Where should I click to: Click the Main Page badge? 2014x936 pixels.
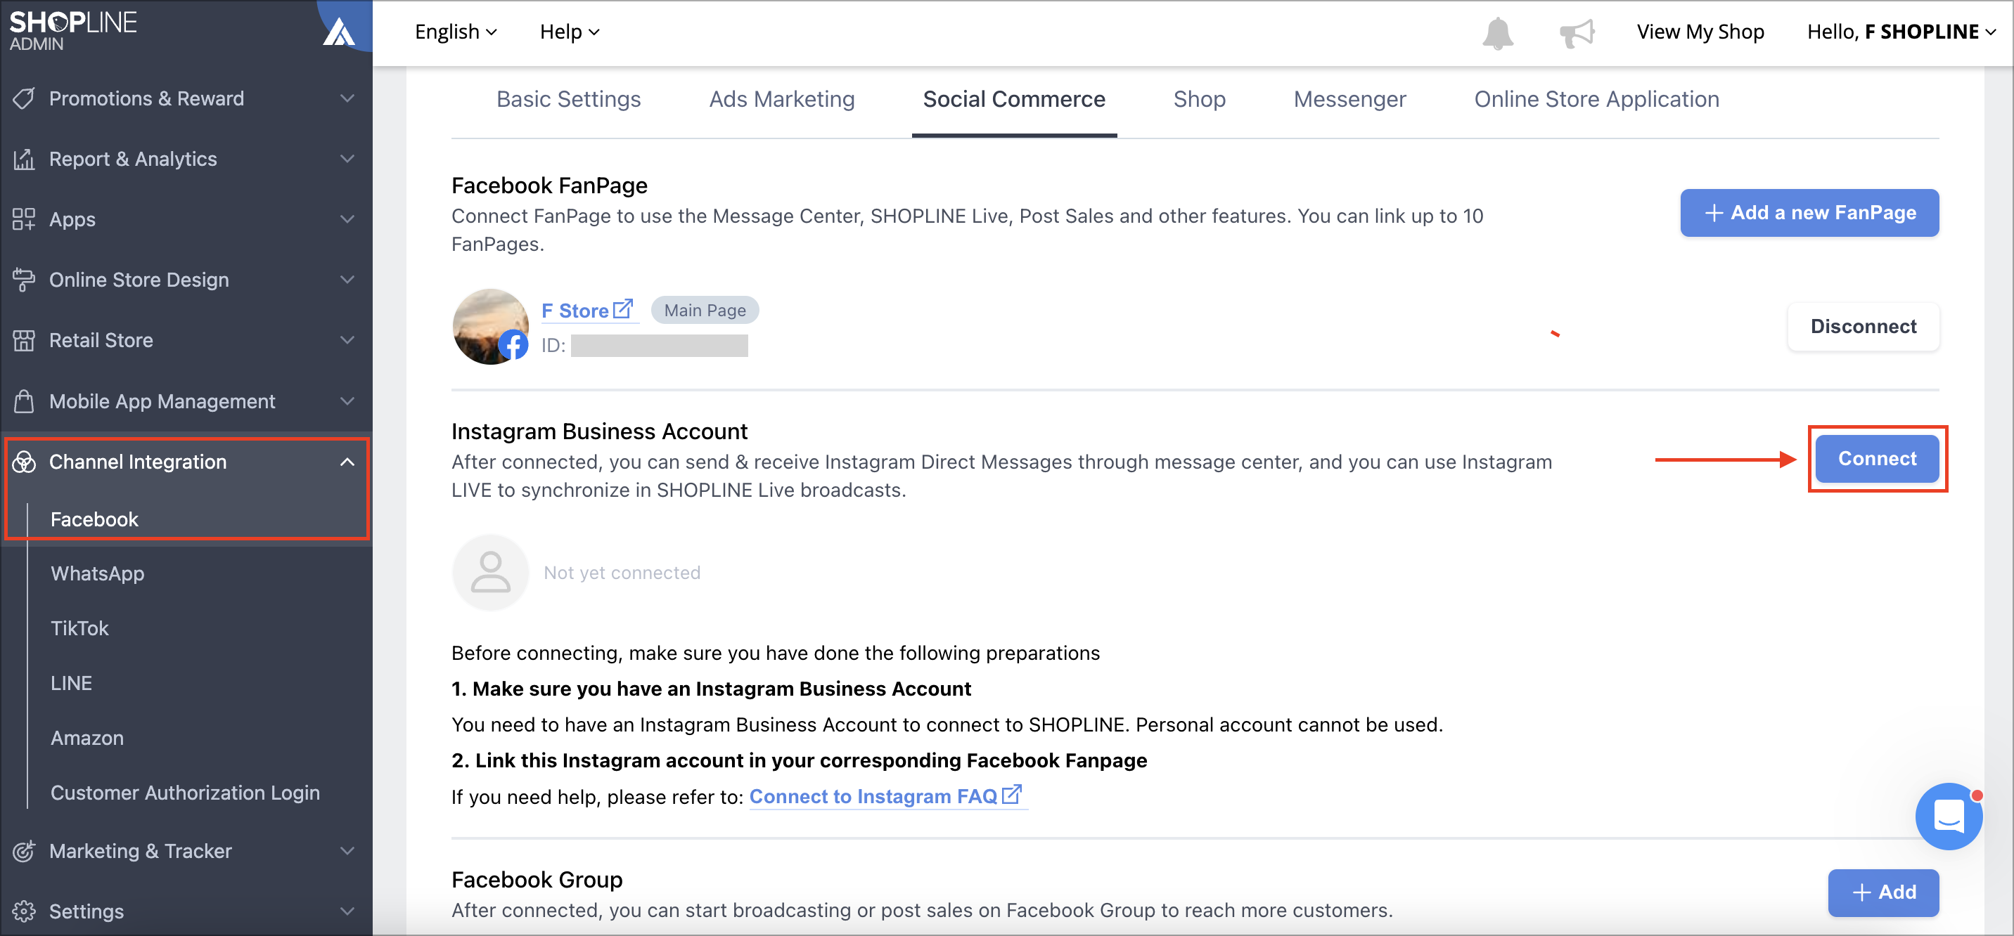point(705,310)
